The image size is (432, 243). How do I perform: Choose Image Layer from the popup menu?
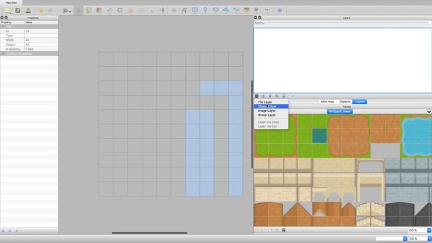pos(271,111)
